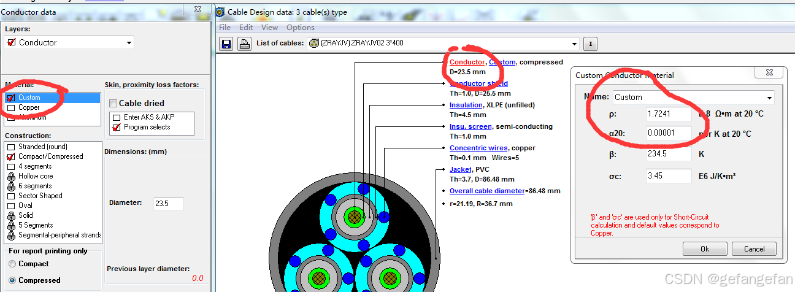Click the Jacket link
This screenshot has height=292, width=795.
pyautogui.click(x=461, y=169)
